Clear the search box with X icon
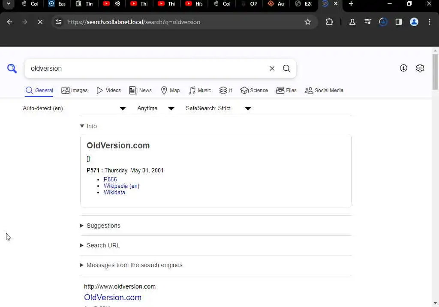The height and width of the screenshot is (307, 439). click(272, 69)
